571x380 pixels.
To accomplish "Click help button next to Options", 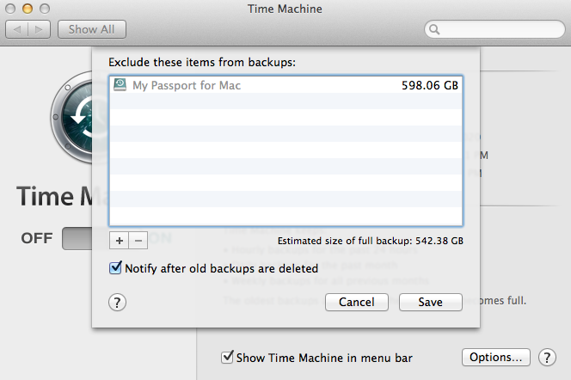I will pos(546,357).
